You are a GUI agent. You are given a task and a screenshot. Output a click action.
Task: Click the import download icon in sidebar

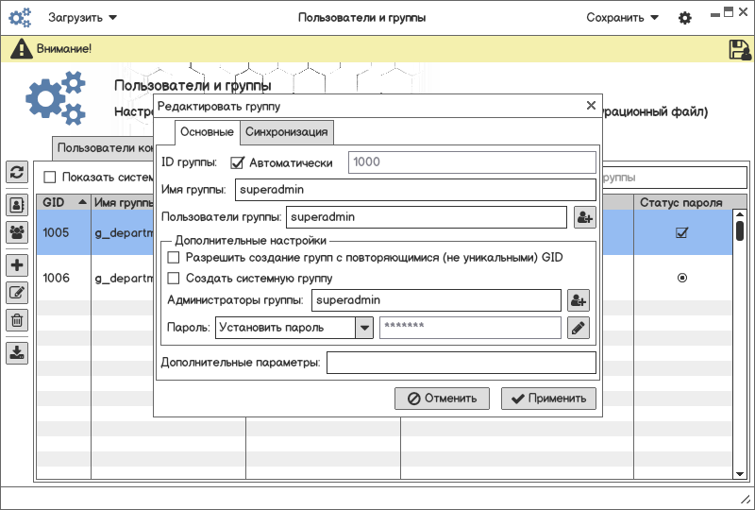pos(17,352)
